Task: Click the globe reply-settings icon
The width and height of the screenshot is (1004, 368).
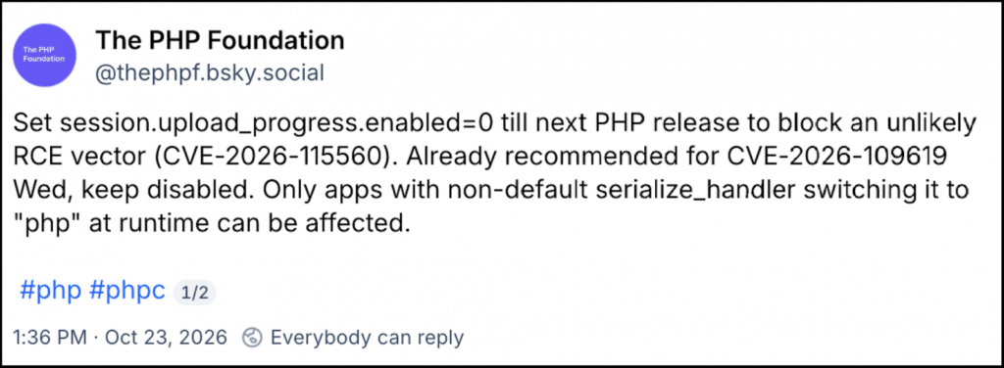Action: (252, 338)
